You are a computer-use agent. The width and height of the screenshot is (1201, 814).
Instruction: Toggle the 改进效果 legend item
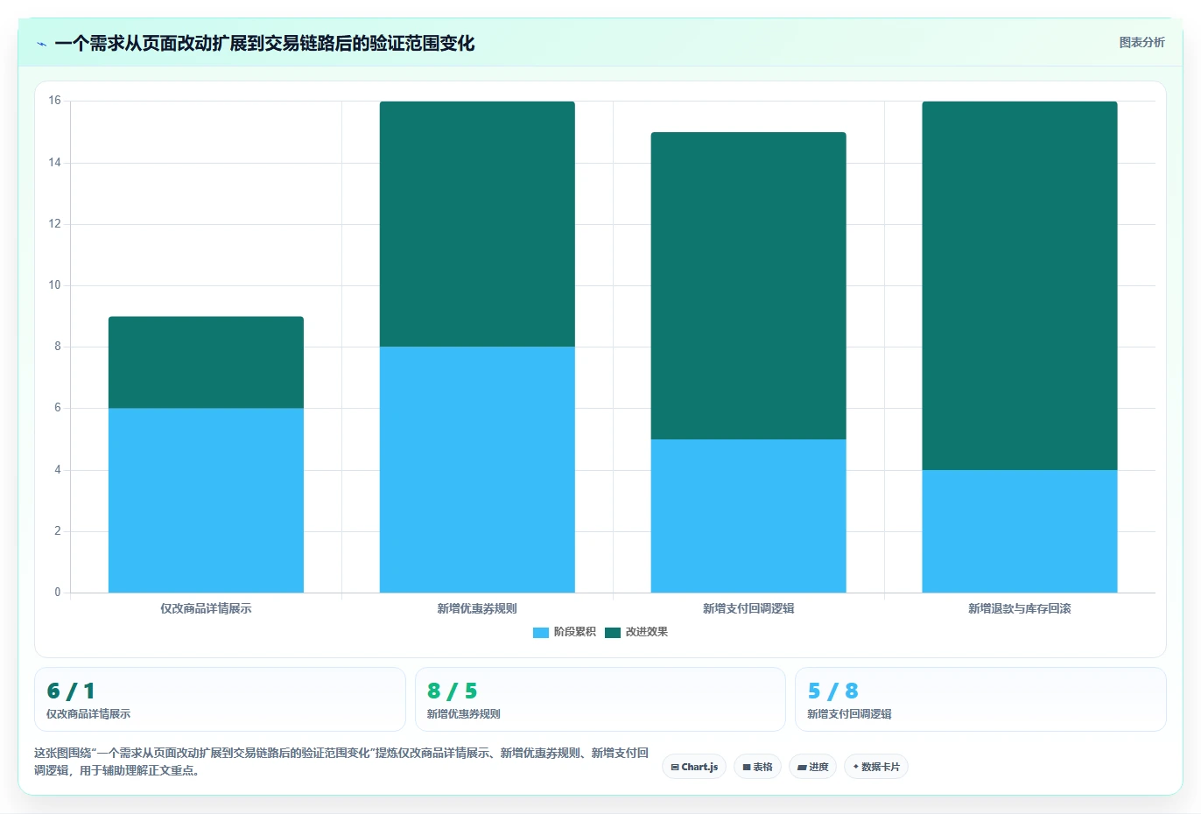[636, 632]
